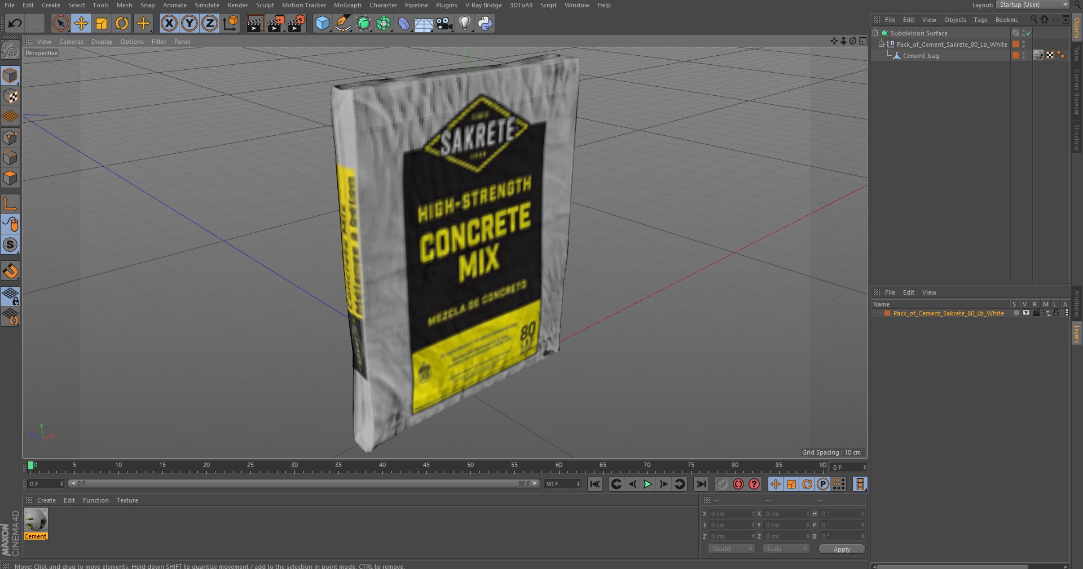Toggle the Viewport Solo S icon
Image resolution: width=1083 pixels, height=569 pixels.
coord(10,245)
